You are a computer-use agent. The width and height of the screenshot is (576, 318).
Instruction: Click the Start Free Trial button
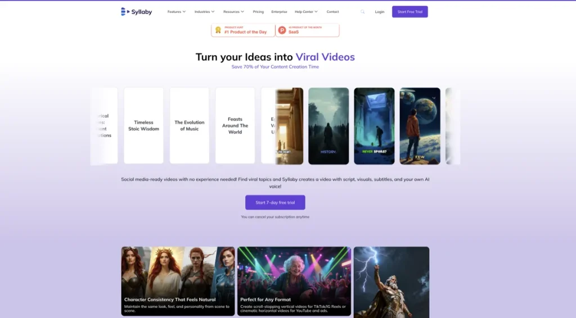pyautogui.click(x=410, y=12)
